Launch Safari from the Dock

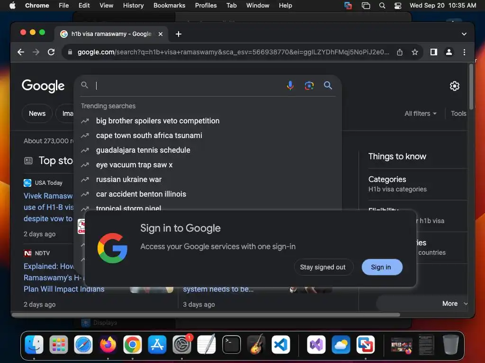(x=83, y=345)
